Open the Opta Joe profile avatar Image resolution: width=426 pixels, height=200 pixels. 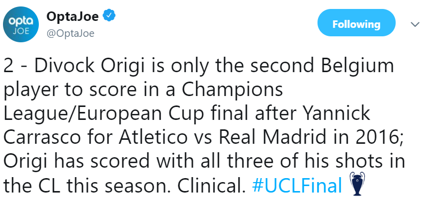[x=21, y=24]
